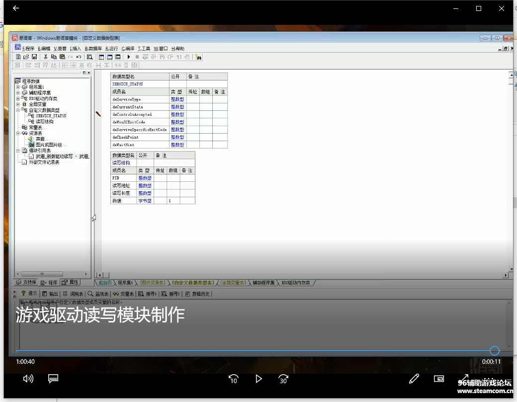Open subtitles and captions menu
This screenshot has height=402, width=517.
click(x=53, y=379)
